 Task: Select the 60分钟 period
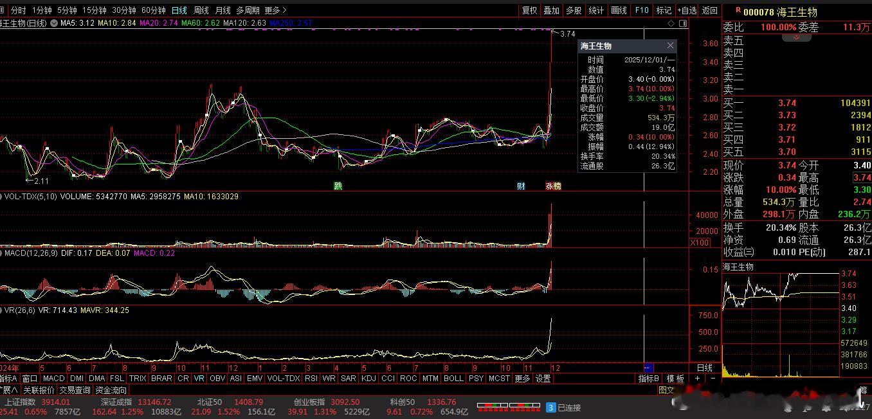pos(154,10)
